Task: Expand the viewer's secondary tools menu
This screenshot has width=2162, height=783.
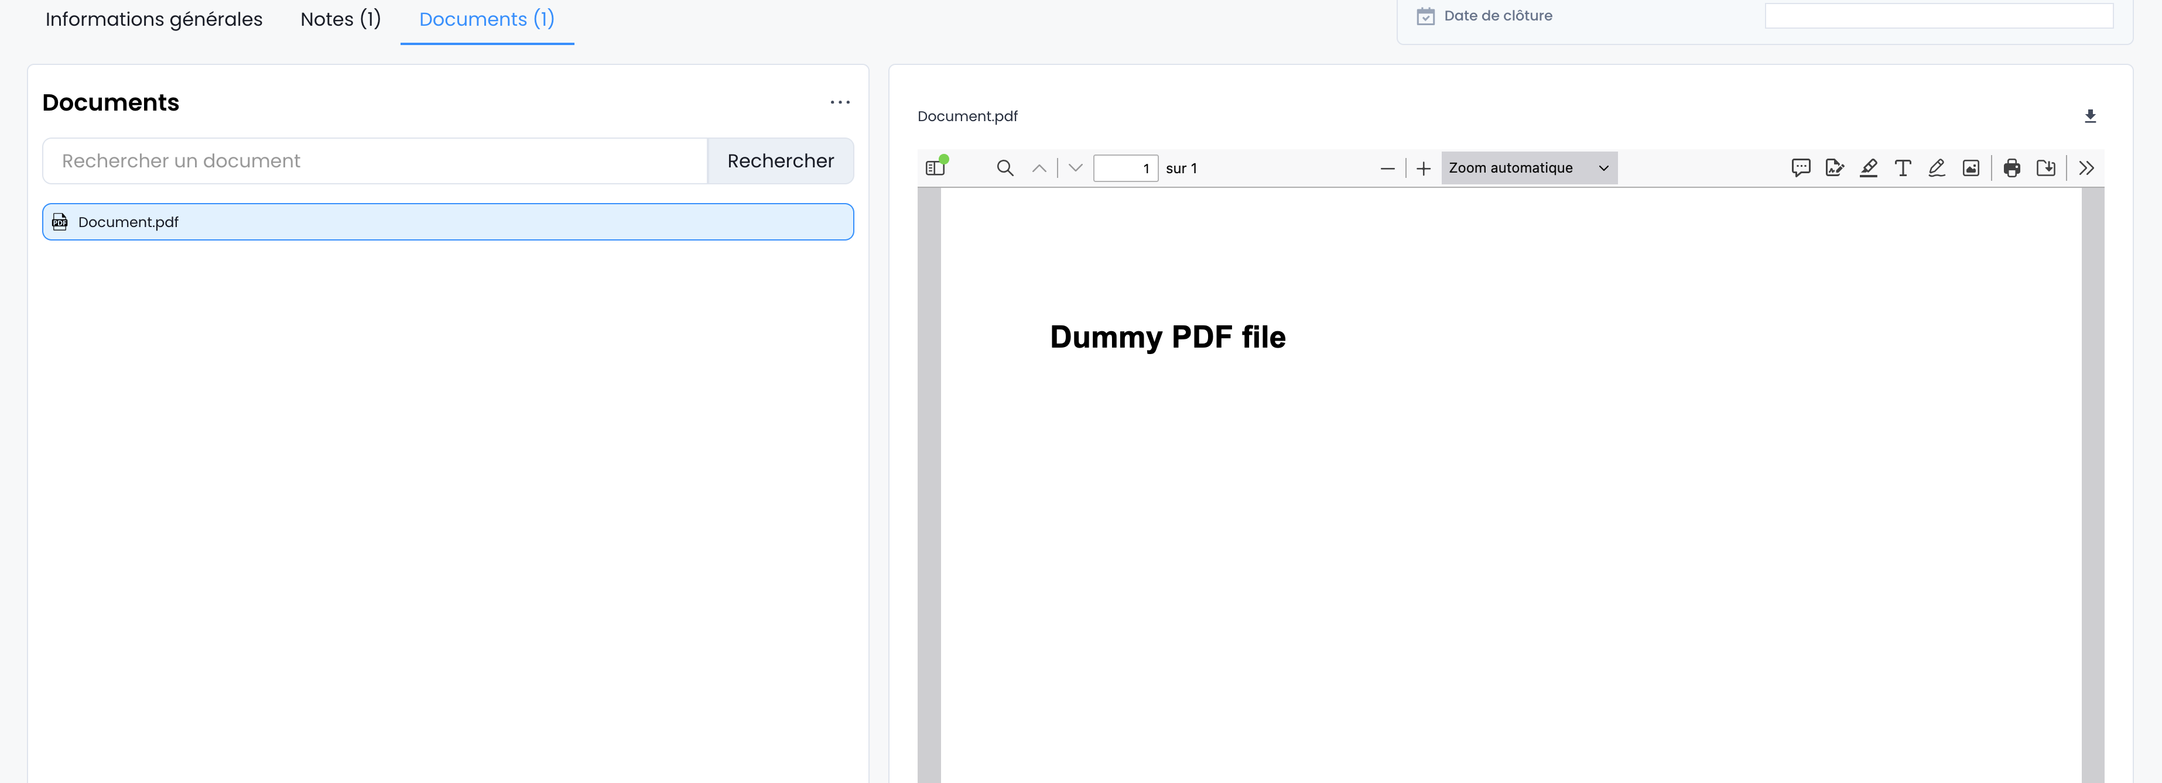Action: (2086, 168)
